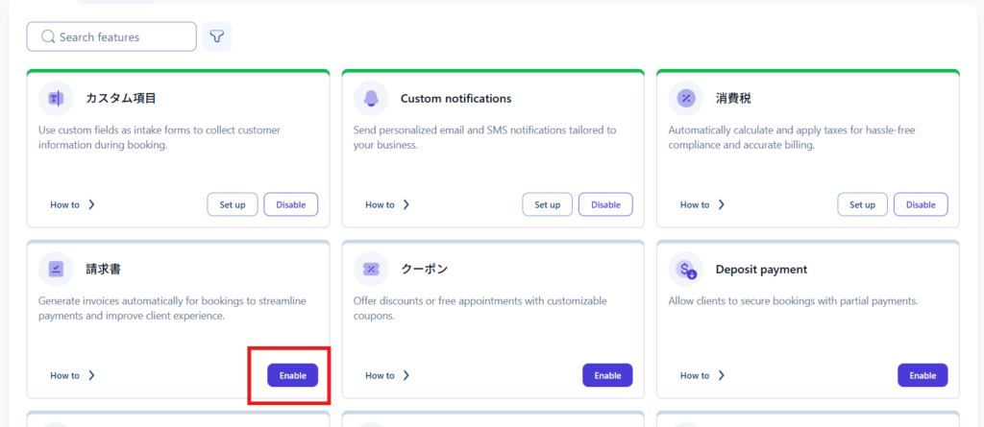Open How to for 消費税
The image size is (984, 427).
pos(703,204)
